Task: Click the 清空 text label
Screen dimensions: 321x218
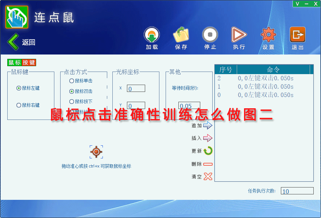Action: coord(197,177)
